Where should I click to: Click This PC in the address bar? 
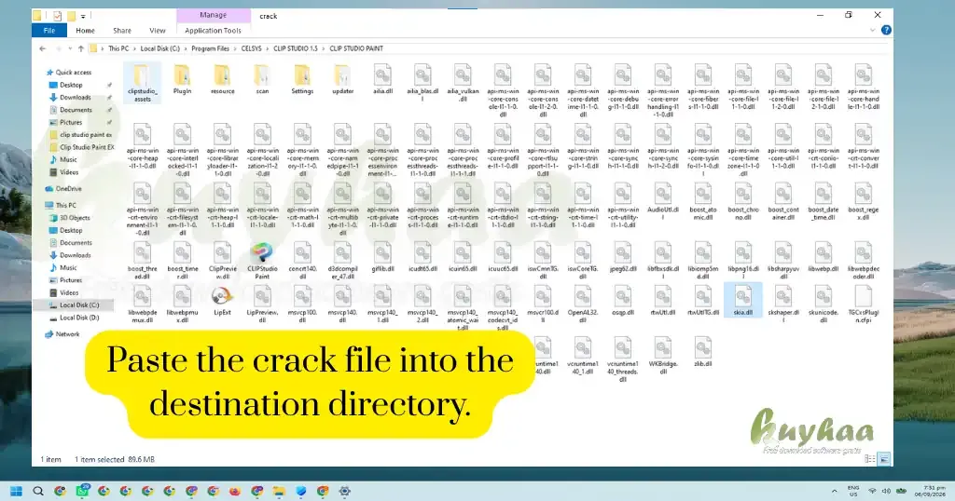click(x=118, y=48)
